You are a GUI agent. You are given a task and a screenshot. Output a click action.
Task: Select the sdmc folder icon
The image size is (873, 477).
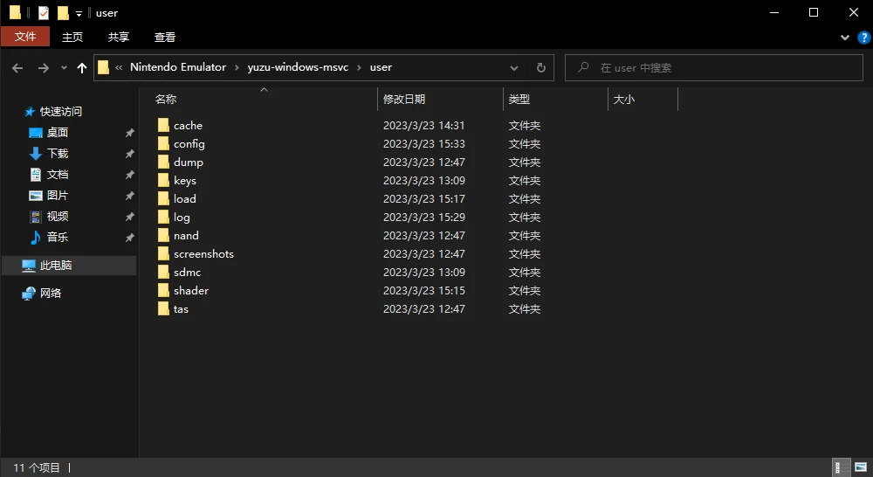coord(163,273)
